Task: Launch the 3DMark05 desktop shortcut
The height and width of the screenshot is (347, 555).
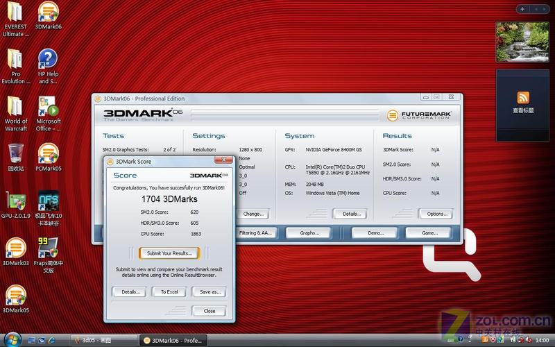Action: (15, 299)
